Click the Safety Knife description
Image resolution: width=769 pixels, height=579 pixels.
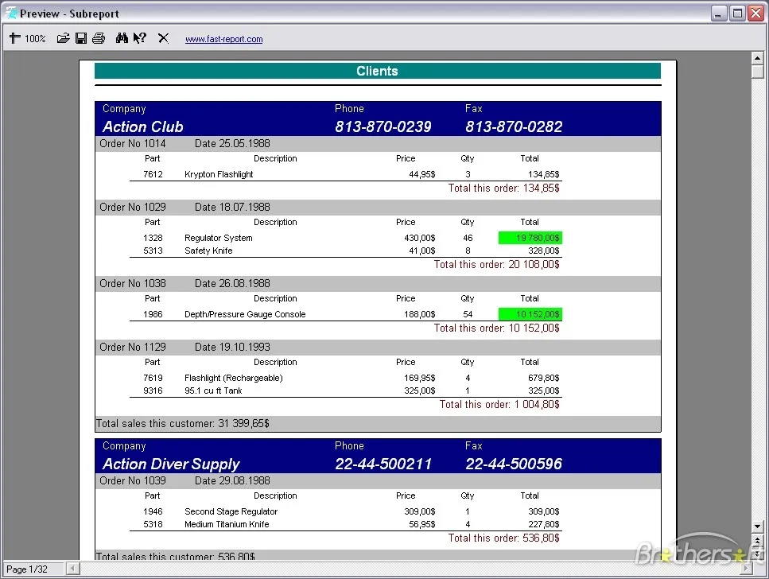[x=208, y=251]
